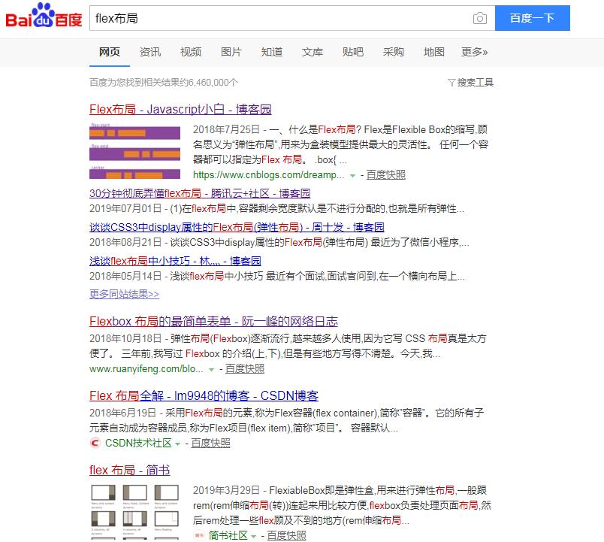The image size is (604, 542).
Task: Open 百度快照 for 简书 result
Action: click(x=286, y=535)
